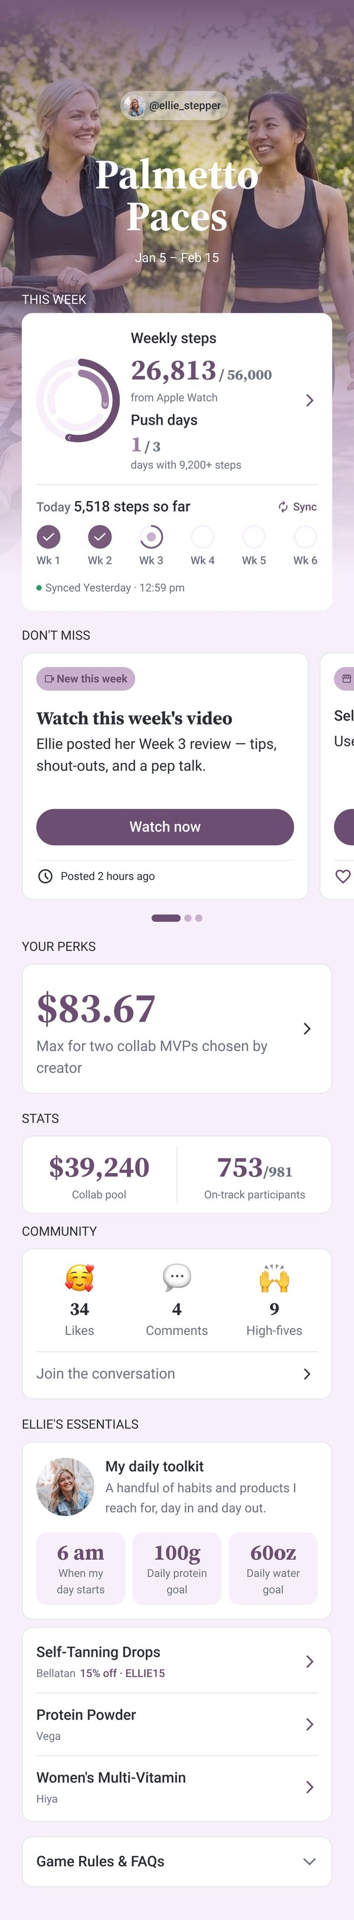Click Join the conversation link
This screenshot has width=354, height=1920.
click(x=177, y=1373)
